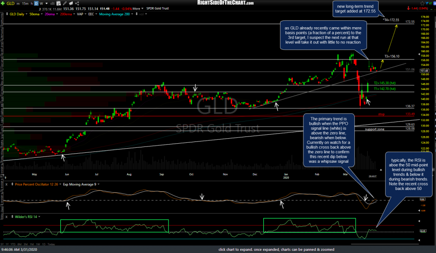The image size is (436, 253).
Task: Click the 9:46:06 AM 3/31/2020 timestamp
Action: pos(19,249)
